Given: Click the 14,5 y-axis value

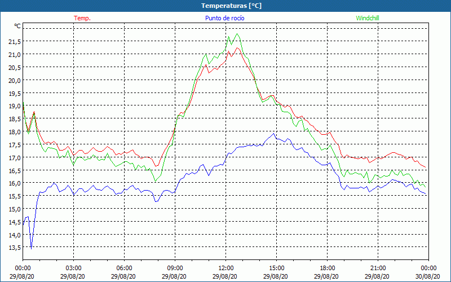Looking at the screenshot, I should coord(15,222).
